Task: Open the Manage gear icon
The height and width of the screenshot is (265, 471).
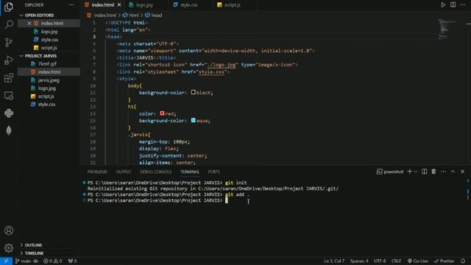Action: pyautogui.click(x=9, y=248)
